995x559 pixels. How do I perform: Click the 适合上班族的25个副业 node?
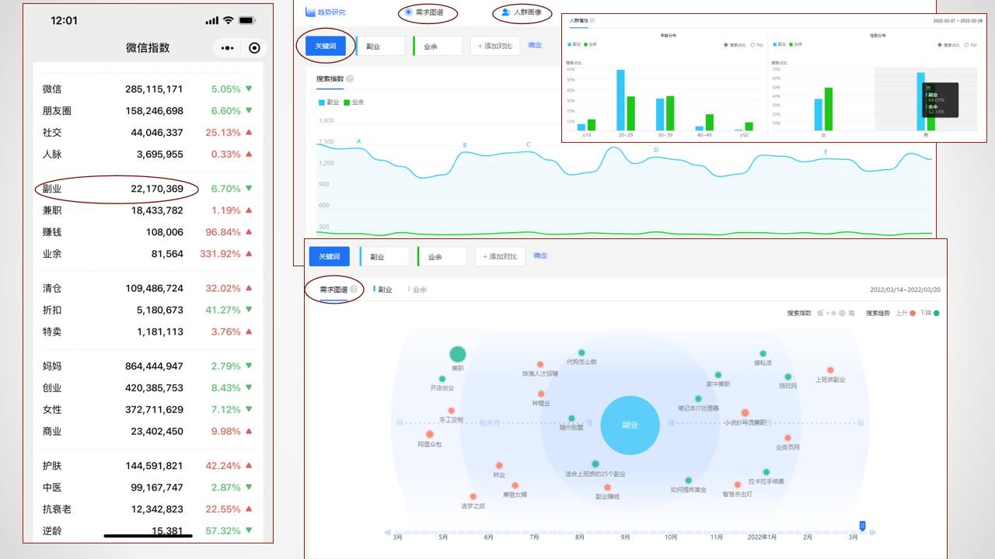point(595,464)
